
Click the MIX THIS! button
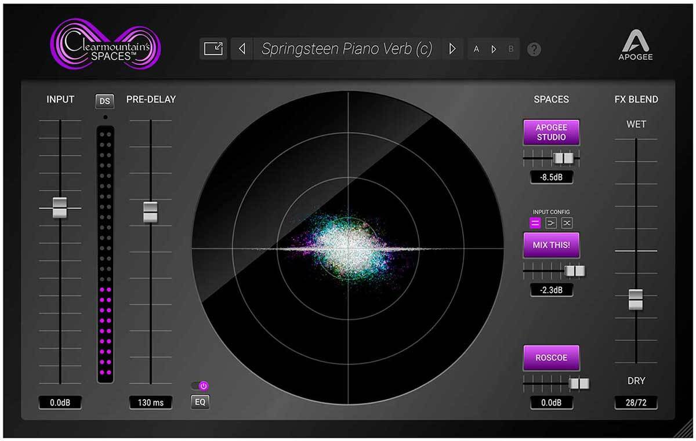[551, 245]
